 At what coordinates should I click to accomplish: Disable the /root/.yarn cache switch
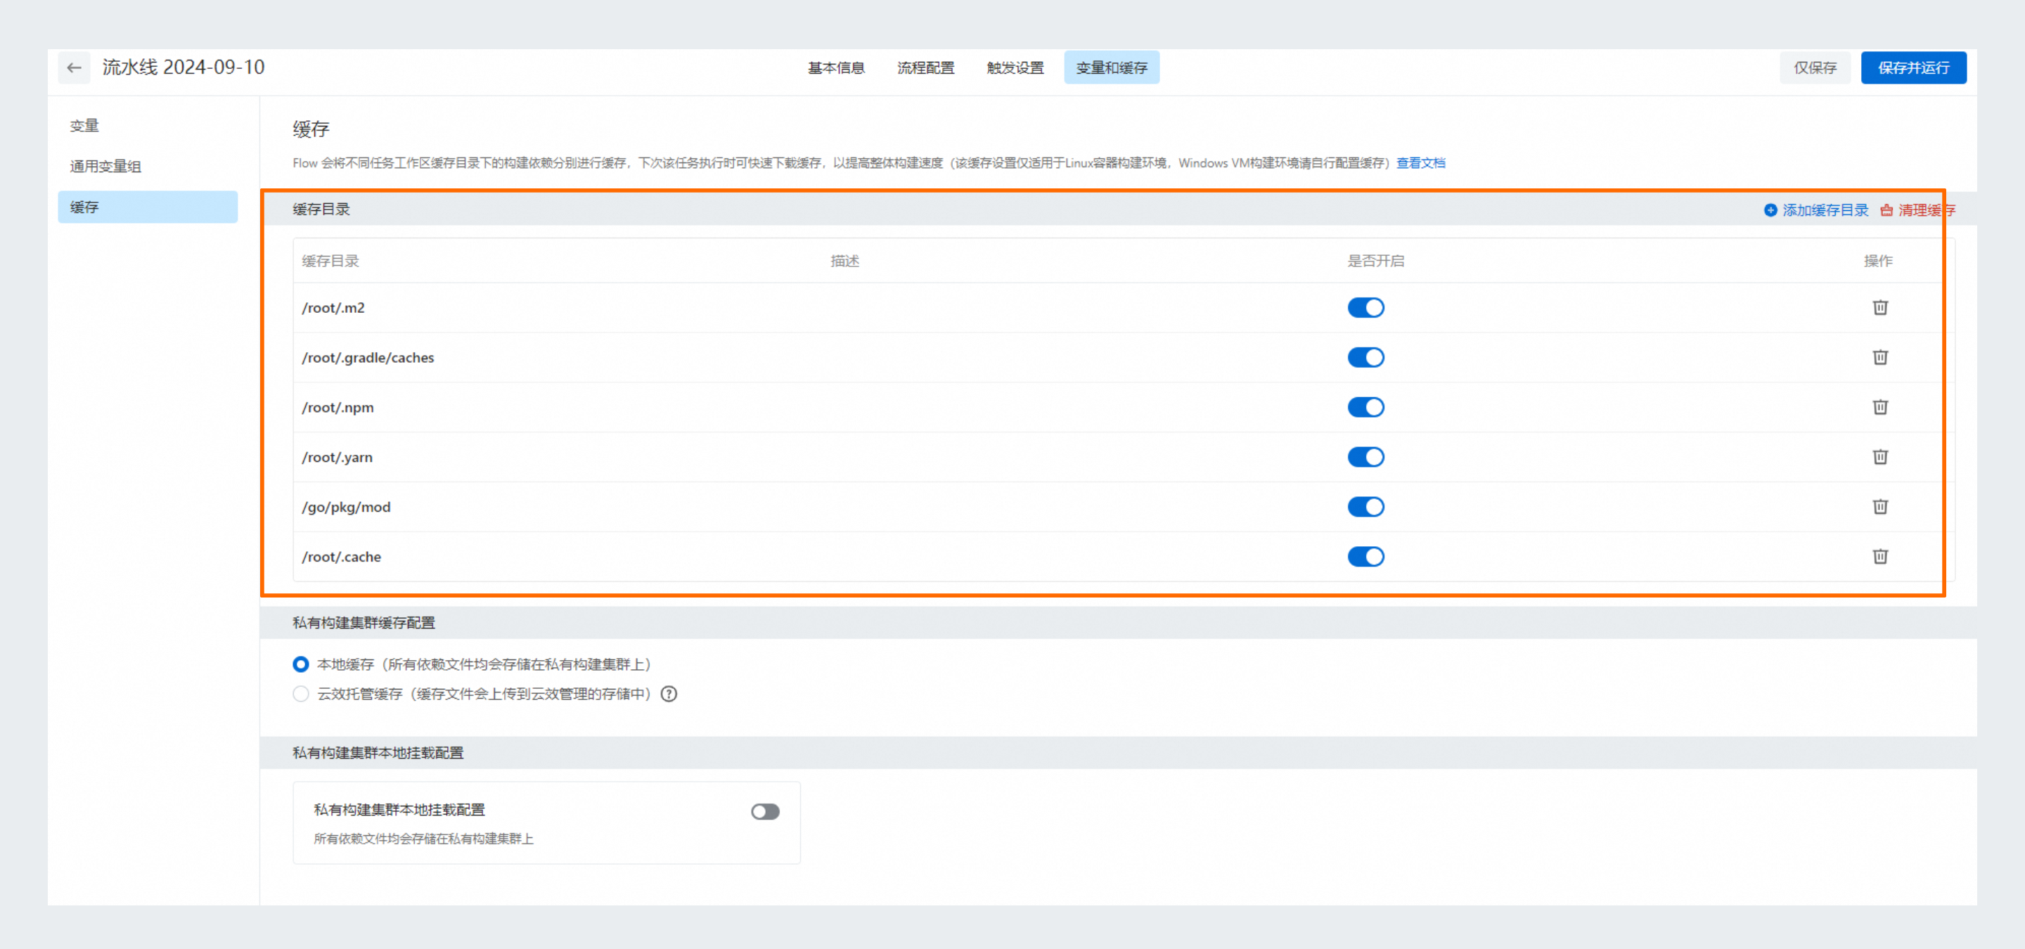click(1365, 457)
